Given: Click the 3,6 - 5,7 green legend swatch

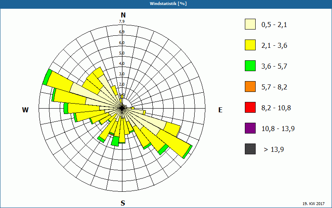Looking at the screenshot, I should [x=250, y=66].
